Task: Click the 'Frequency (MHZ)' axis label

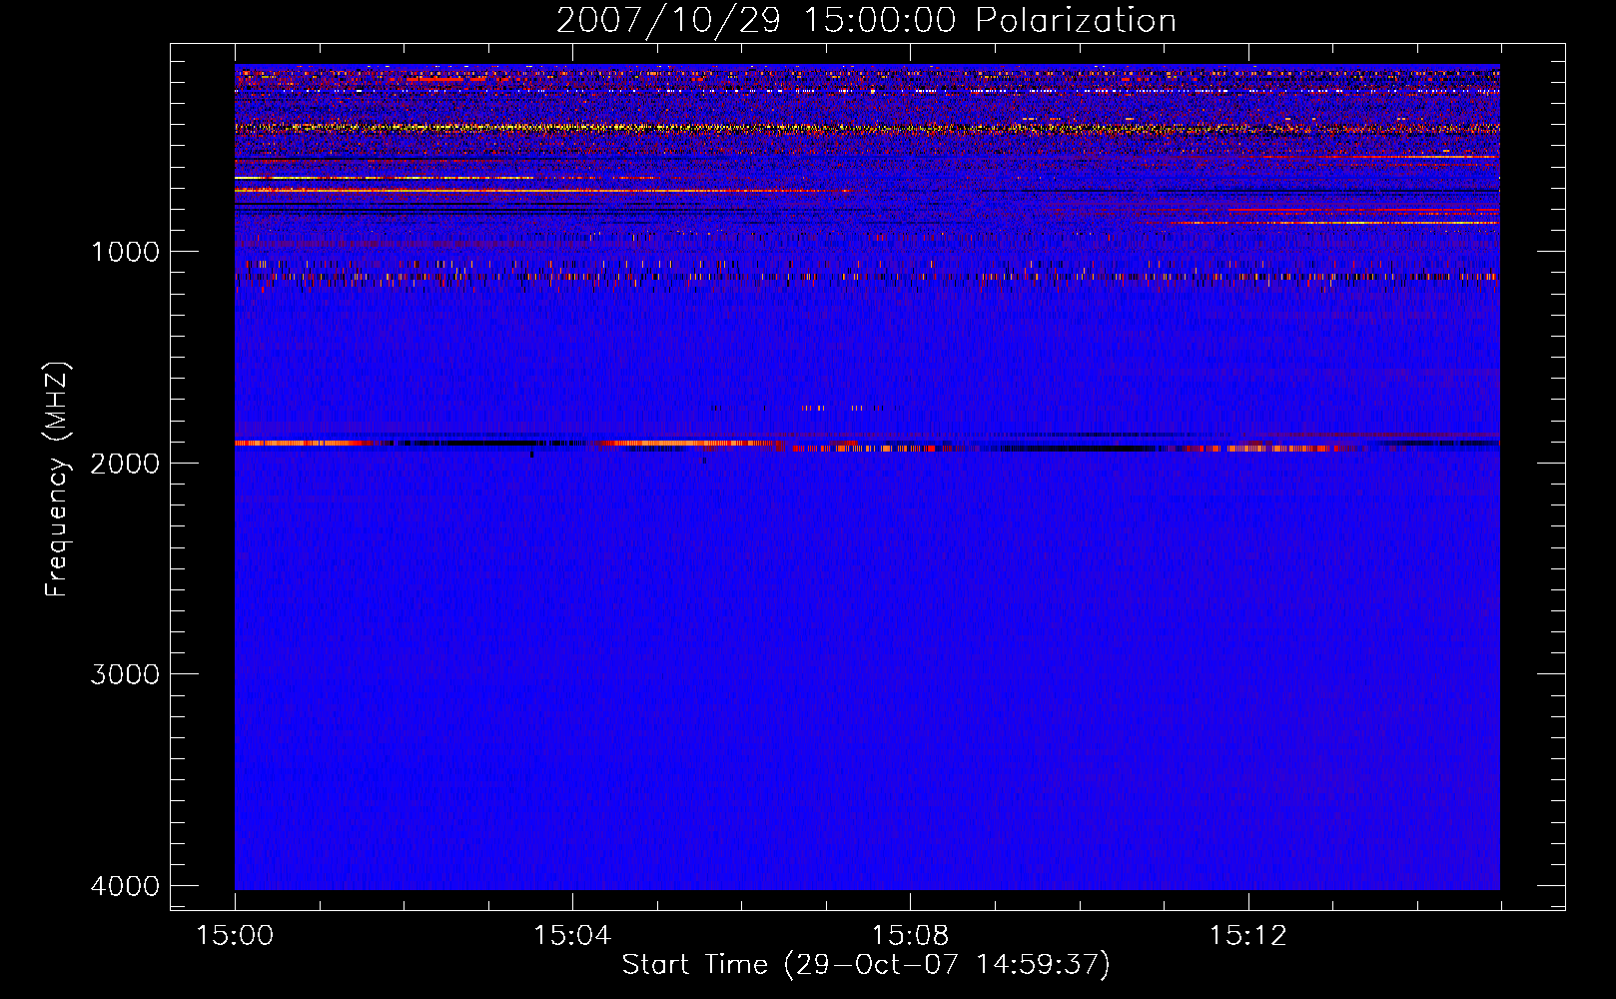Action: click(57, 480)
